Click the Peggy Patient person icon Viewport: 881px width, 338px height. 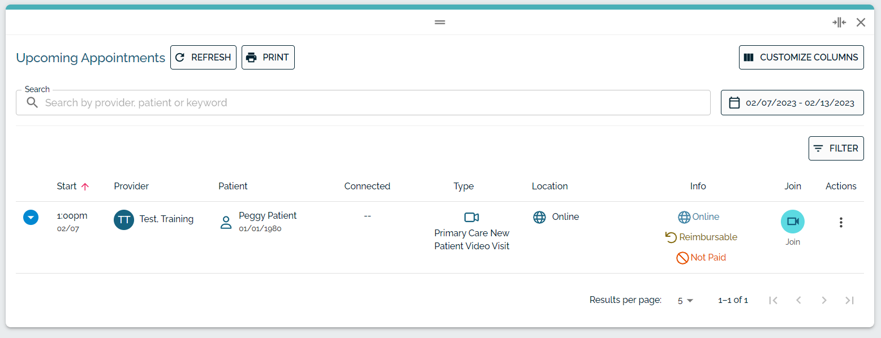pos(226,222)
